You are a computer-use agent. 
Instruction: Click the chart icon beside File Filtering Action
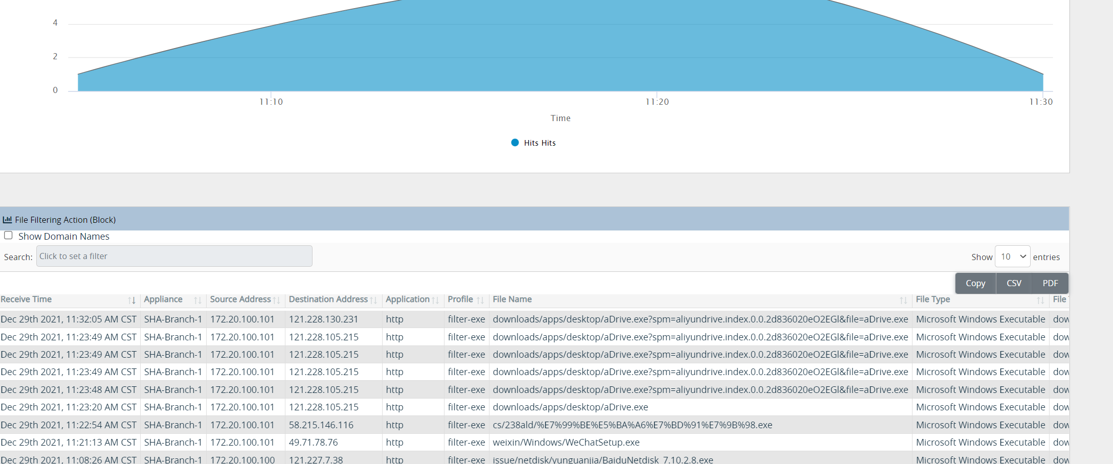tap(7, 220)
